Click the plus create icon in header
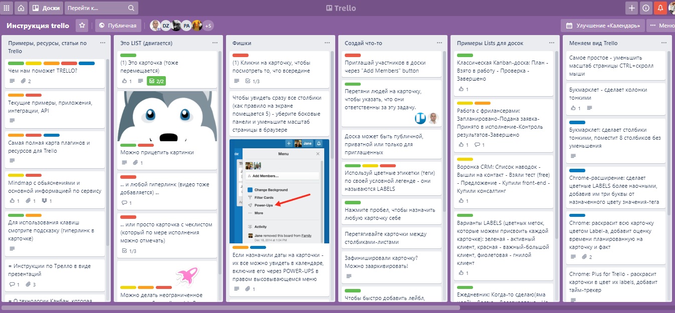 point(632,8)
